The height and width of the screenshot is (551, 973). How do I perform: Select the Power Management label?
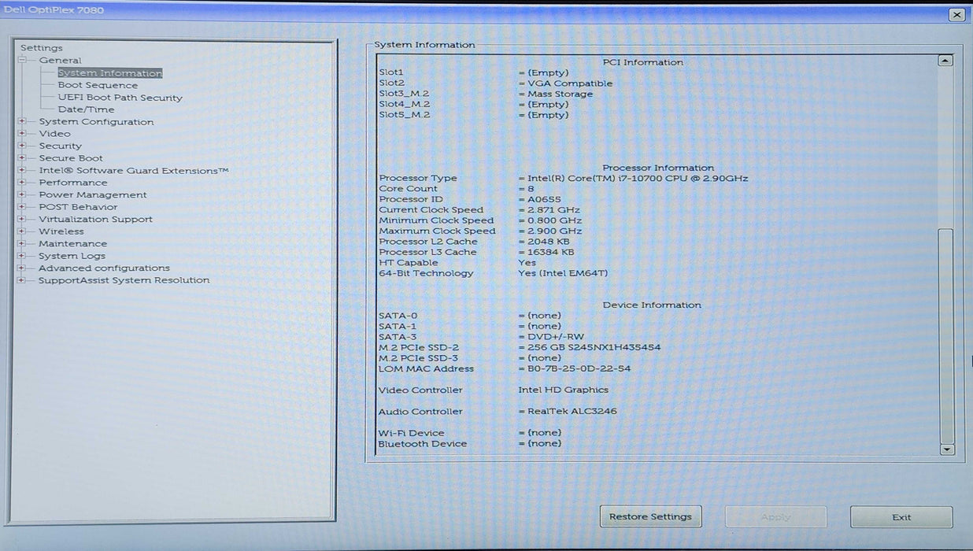point(93,195)
